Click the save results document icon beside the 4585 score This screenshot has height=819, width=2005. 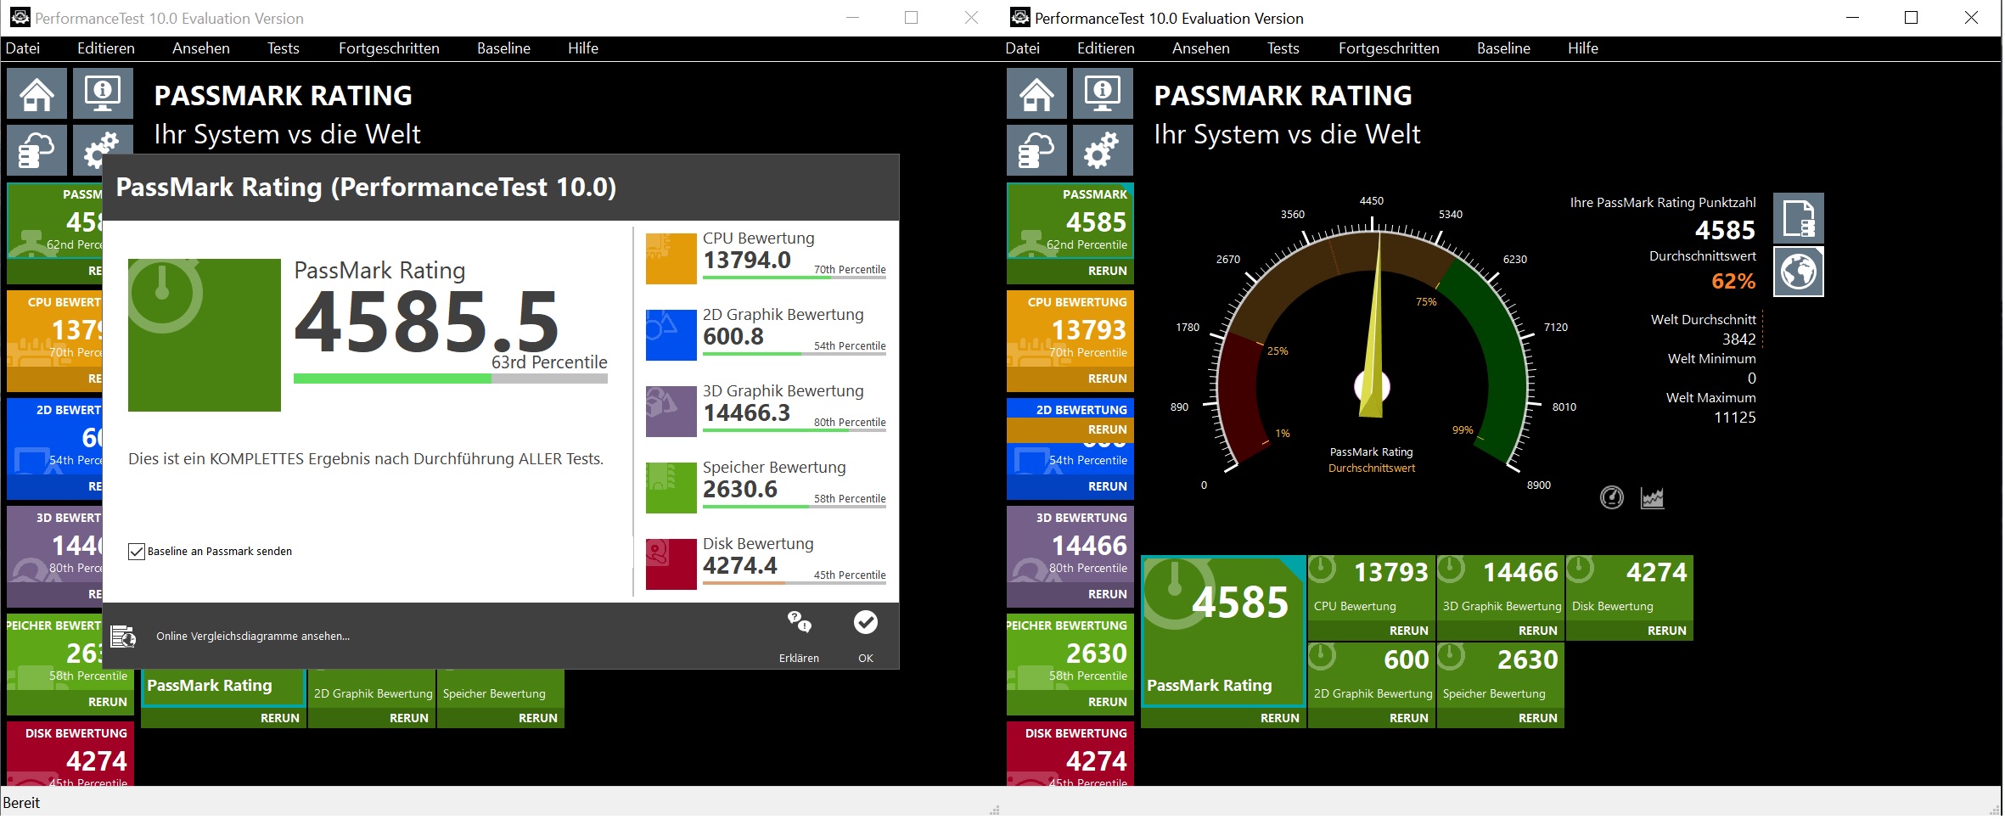pos(1799,218)
